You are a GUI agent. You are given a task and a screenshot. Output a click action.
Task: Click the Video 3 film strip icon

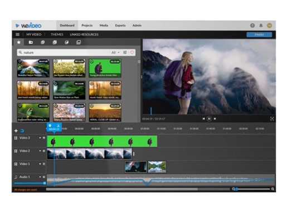click(16, 138)
